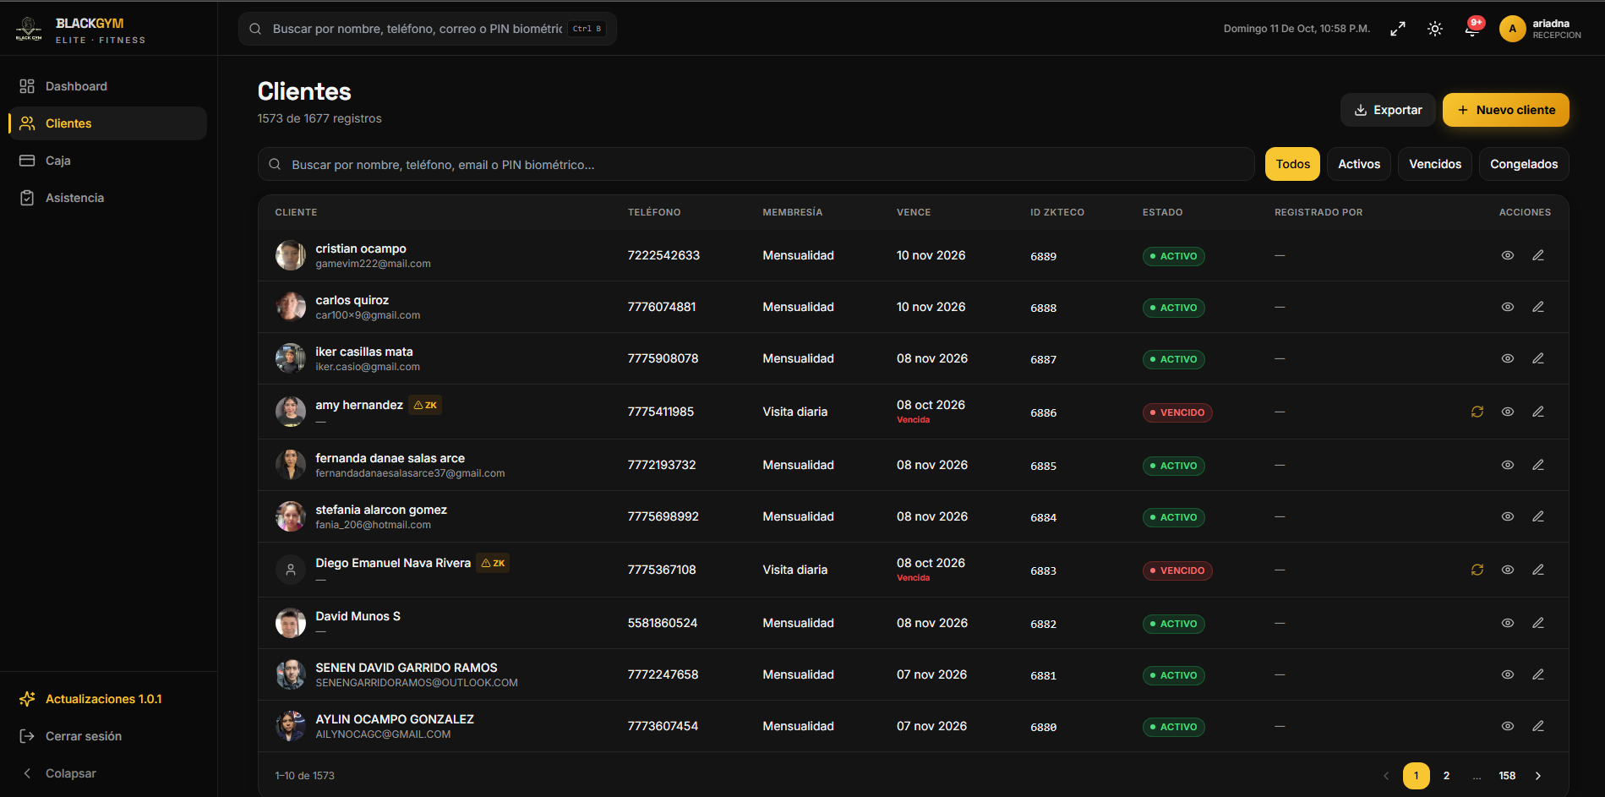Jump to page 158
Image resolution: width=1605 pixels, height=797 pixels.
(x=1507, y=776)
